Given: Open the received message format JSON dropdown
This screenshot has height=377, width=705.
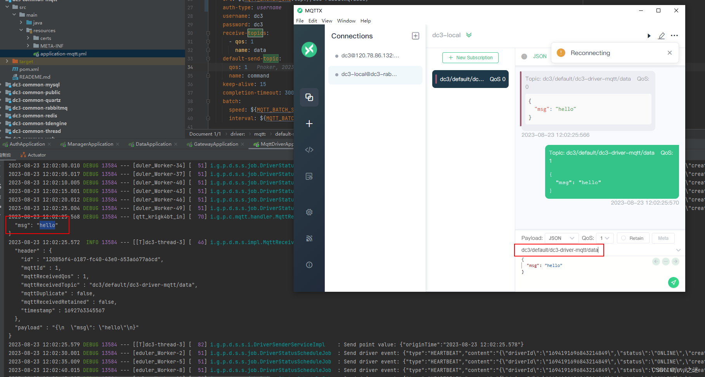Looking at the screenshot, I should pos(539,57).
